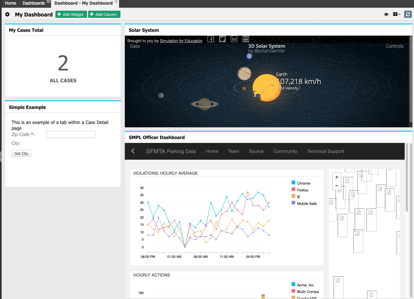Expand the collapsed left sidebar handle
This screenshot has width=414, height=299.
click(1, 156)
